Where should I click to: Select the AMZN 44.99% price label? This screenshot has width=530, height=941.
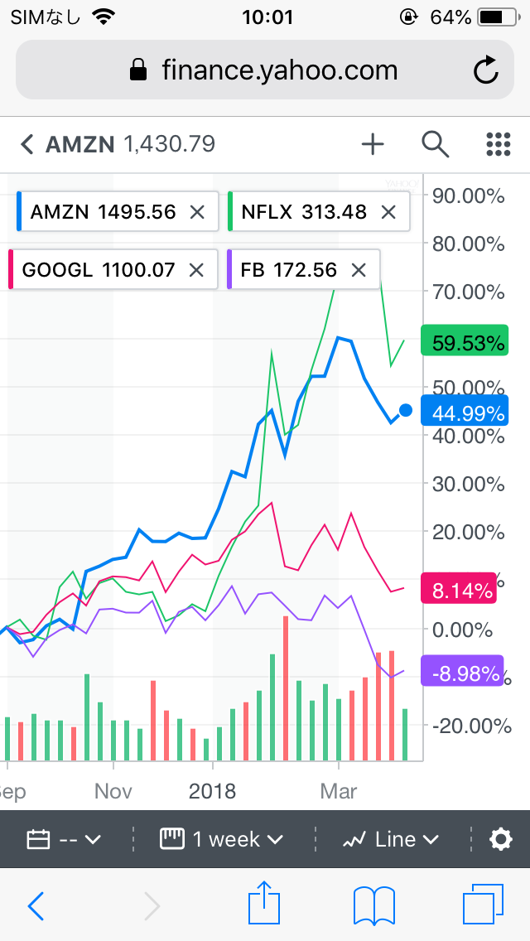(463, 413)
